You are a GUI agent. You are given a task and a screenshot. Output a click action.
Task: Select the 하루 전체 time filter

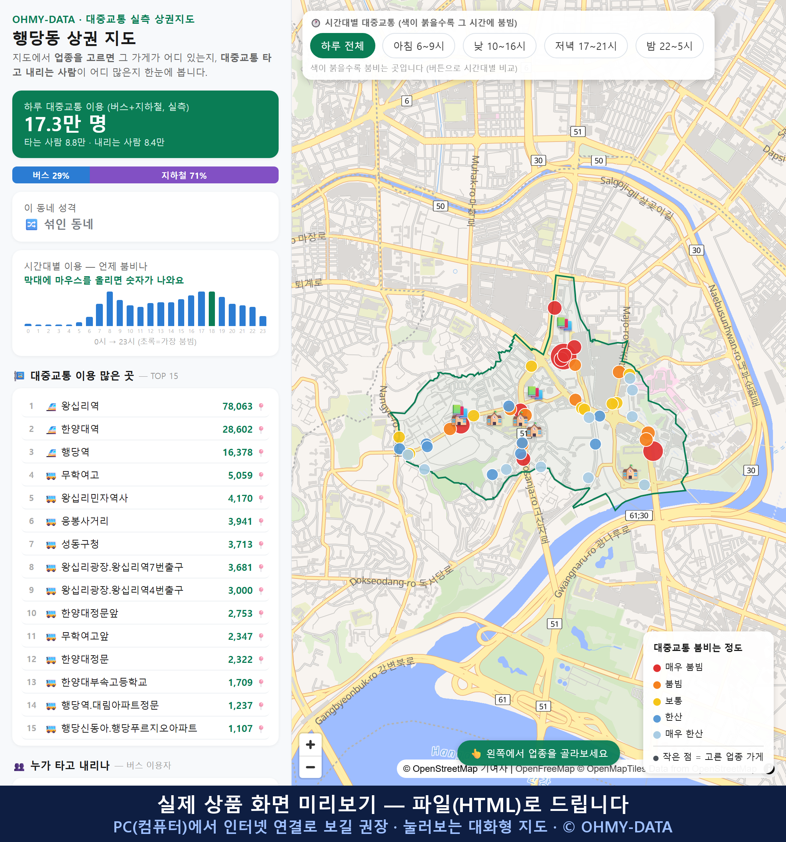click(342, 46)
